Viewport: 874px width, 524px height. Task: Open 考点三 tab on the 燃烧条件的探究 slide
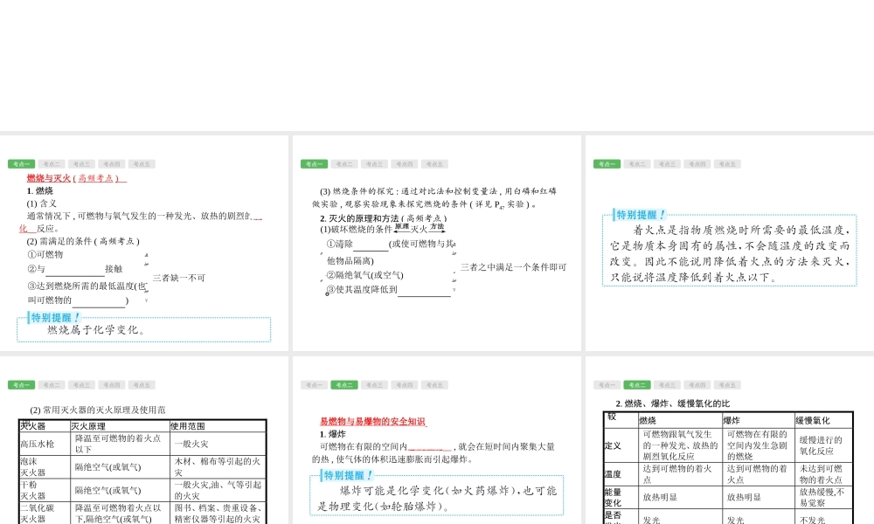pos(374,163)
